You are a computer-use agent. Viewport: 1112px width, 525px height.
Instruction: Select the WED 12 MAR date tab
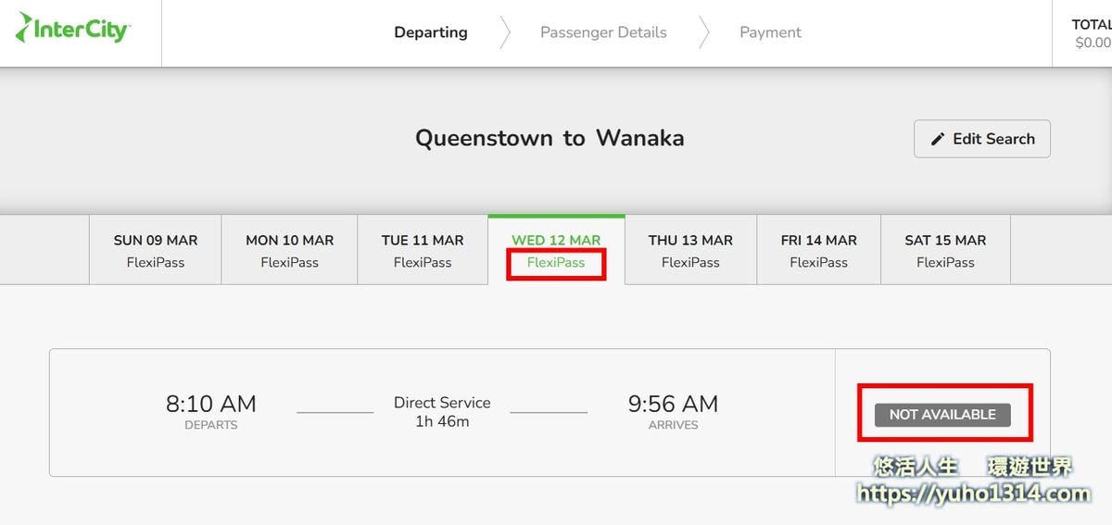556,250
